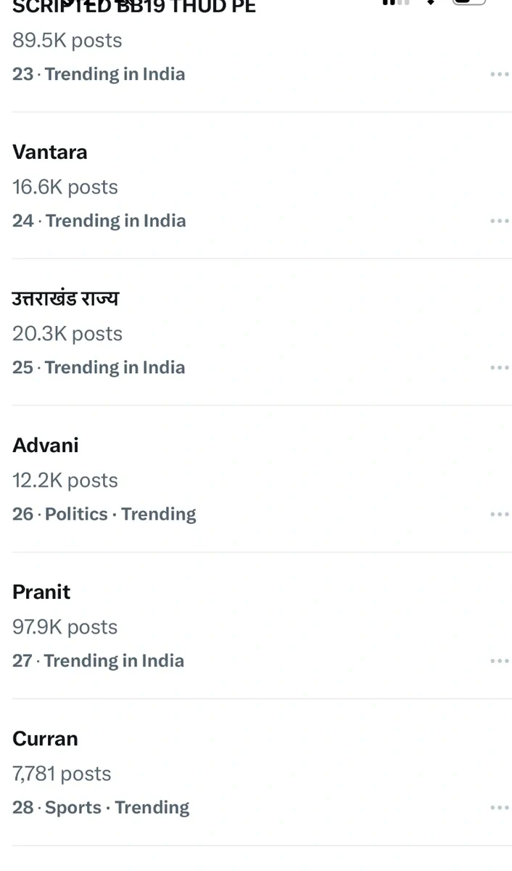Select the Advani trending topic
Viewport: 512px width, 871px height.
[x=46, y=445]
